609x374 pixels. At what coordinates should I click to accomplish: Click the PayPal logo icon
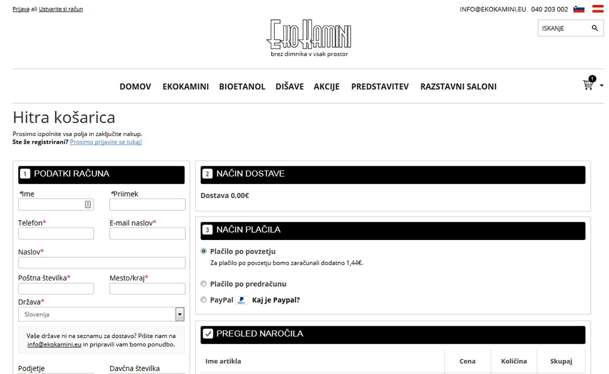click(242, 300)
